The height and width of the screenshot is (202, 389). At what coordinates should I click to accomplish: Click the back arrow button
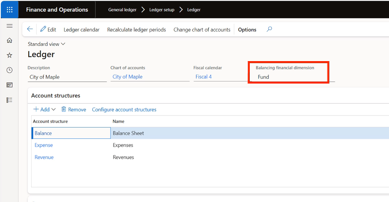pos(30,29)
